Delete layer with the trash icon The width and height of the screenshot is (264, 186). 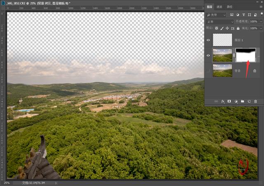click(256, 101)
